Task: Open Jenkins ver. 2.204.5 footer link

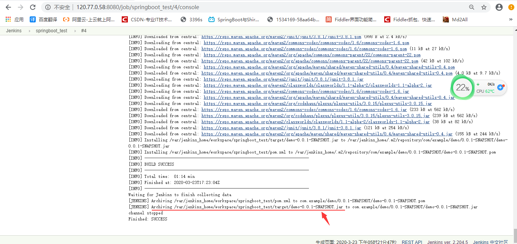Action: click(x=447, y=242)
